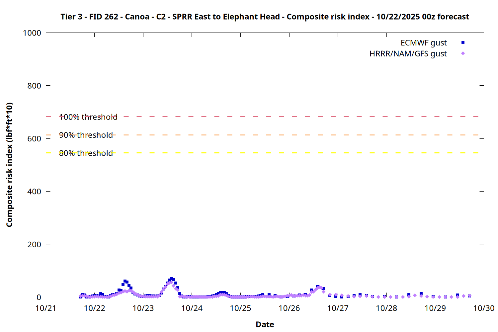Click the highest blue ECMWF gust data point

(171, 279)
